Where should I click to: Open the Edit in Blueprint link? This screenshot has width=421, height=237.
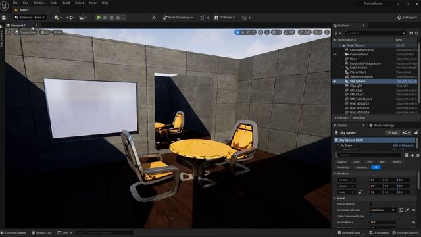click(403, 145)
